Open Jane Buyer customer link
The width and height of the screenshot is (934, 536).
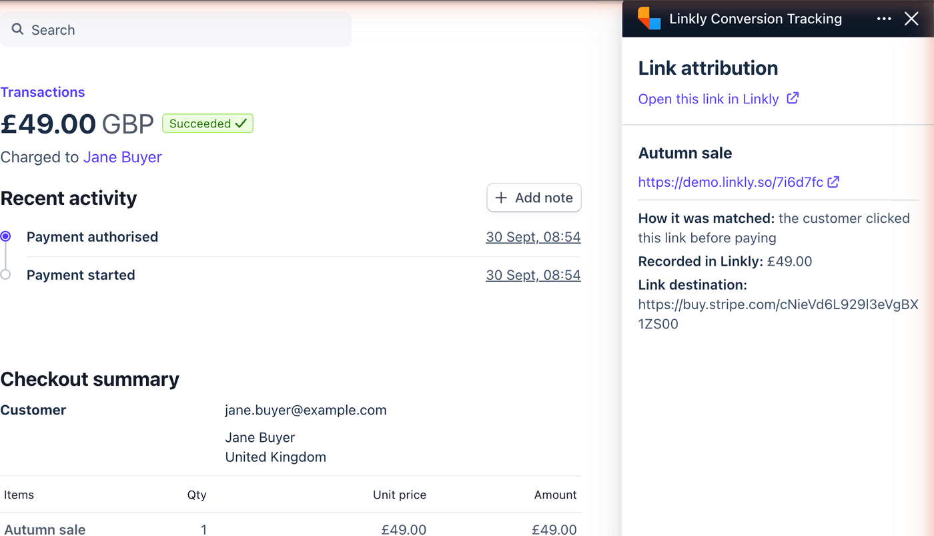[122, 157]
